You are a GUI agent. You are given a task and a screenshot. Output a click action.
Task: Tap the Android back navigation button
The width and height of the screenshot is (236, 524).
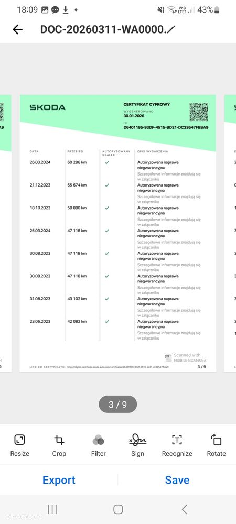[184, 509]
